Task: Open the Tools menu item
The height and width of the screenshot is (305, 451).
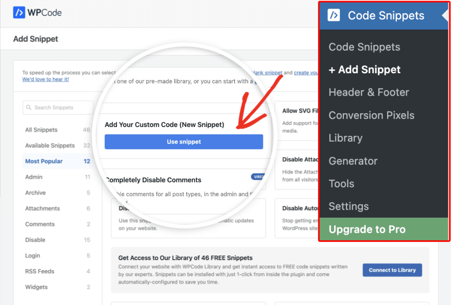Action: coord(341,183)
